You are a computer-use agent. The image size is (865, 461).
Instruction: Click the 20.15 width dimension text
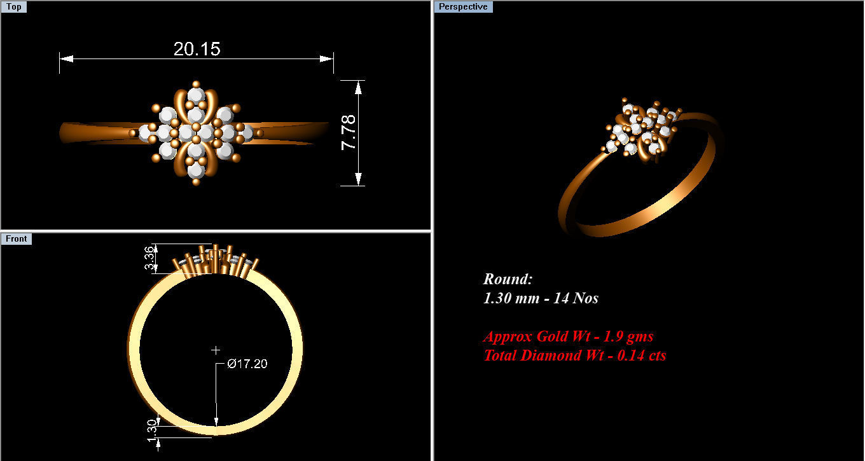coord(197,49)
